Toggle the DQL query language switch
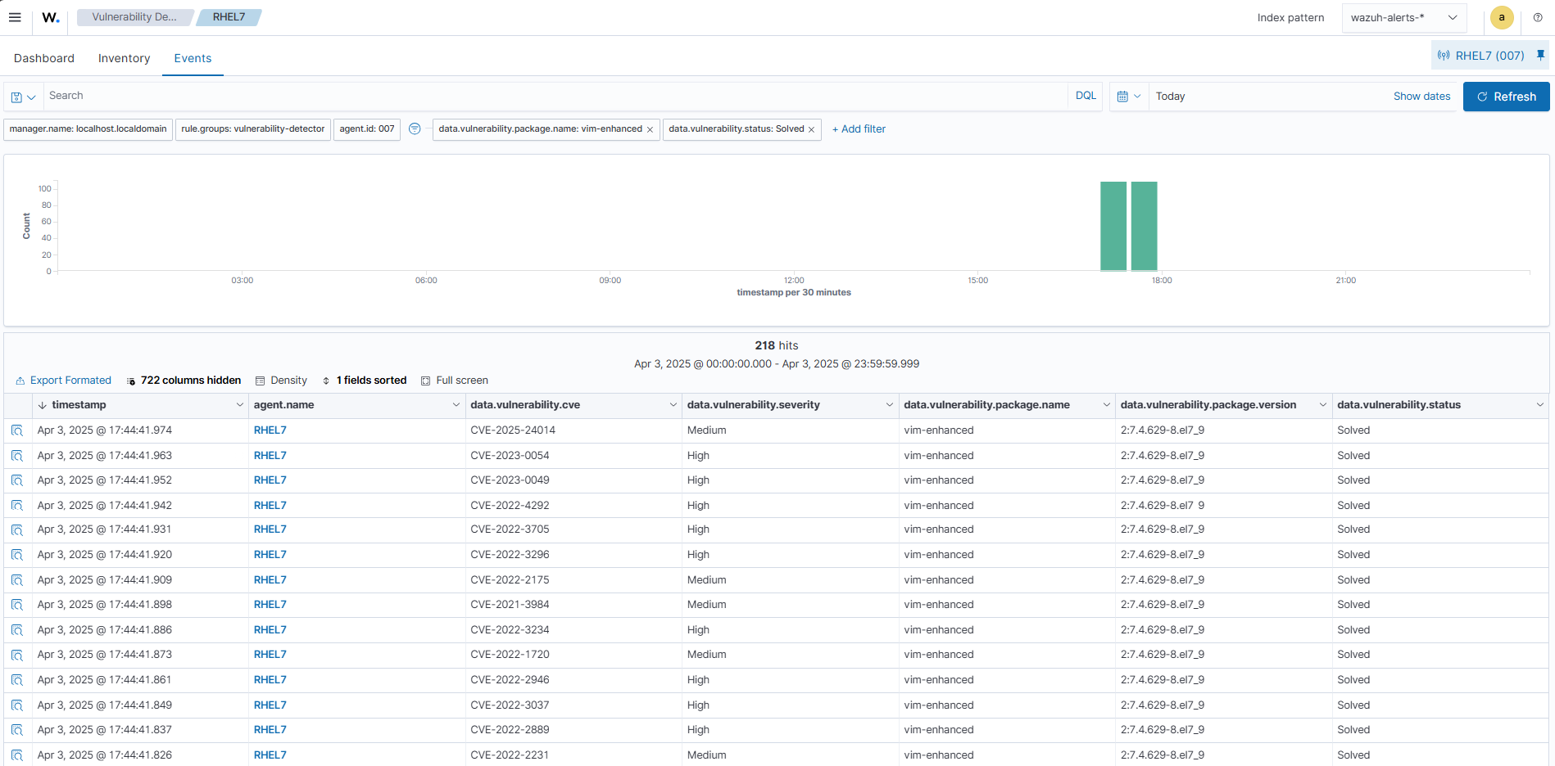 pos(1086,96)
